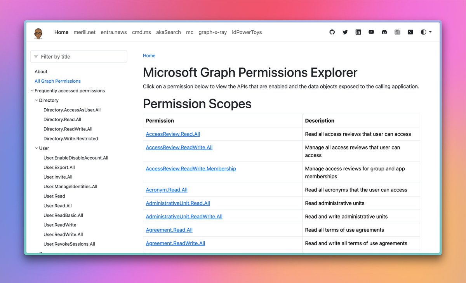466x283 pixels.
Task: Open idPowerToys in the navbar
Action: click(x=247, y=32)
